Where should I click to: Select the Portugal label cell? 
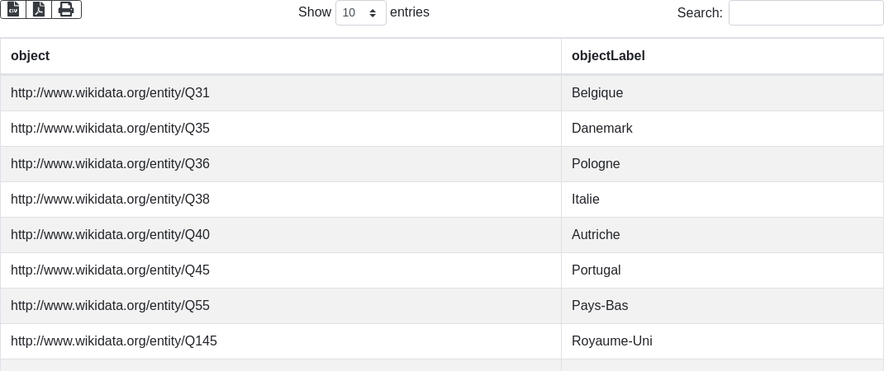(722, 270)
